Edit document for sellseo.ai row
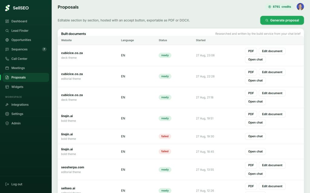This screenshot has height=193, width=310. point(272,186)
